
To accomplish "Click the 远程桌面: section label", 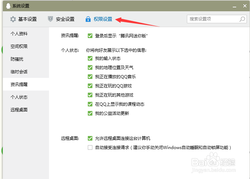I will coord(70,138).
